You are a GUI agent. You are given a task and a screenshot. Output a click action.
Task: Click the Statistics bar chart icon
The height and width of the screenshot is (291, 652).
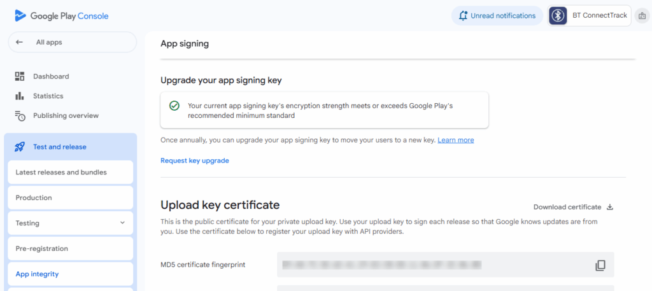(x=20, y=96)
